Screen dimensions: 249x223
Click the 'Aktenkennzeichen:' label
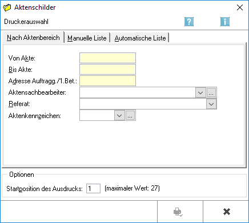click(35, 116)
